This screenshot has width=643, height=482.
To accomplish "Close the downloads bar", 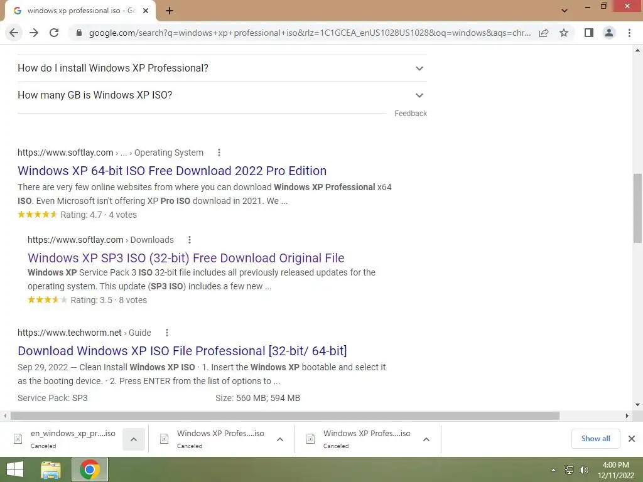I will [x=632, y=439].
